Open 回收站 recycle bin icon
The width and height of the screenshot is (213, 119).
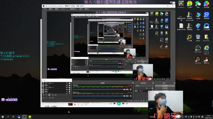coord(198,38)
